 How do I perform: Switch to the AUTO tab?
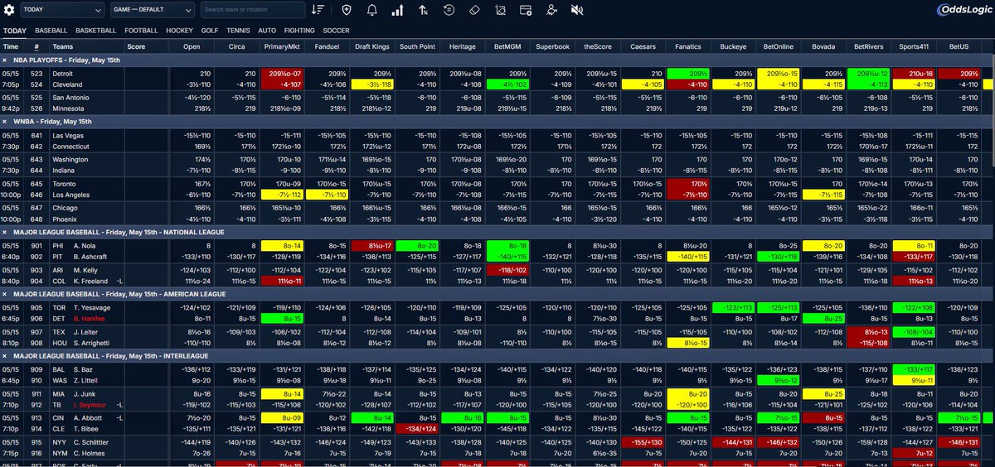(267, 31)
